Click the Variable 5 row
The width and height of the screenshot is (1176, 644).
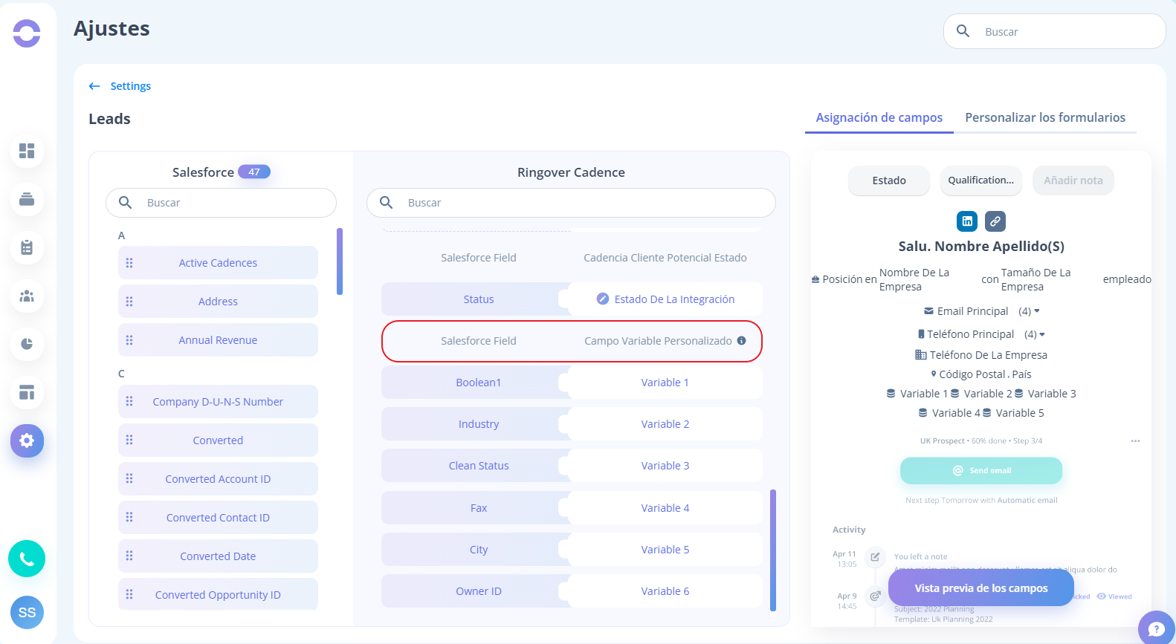tap(665, 550)
